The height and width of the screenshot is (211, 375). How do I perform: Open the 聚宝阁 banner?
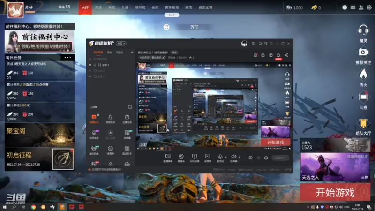tap(40, 135)
